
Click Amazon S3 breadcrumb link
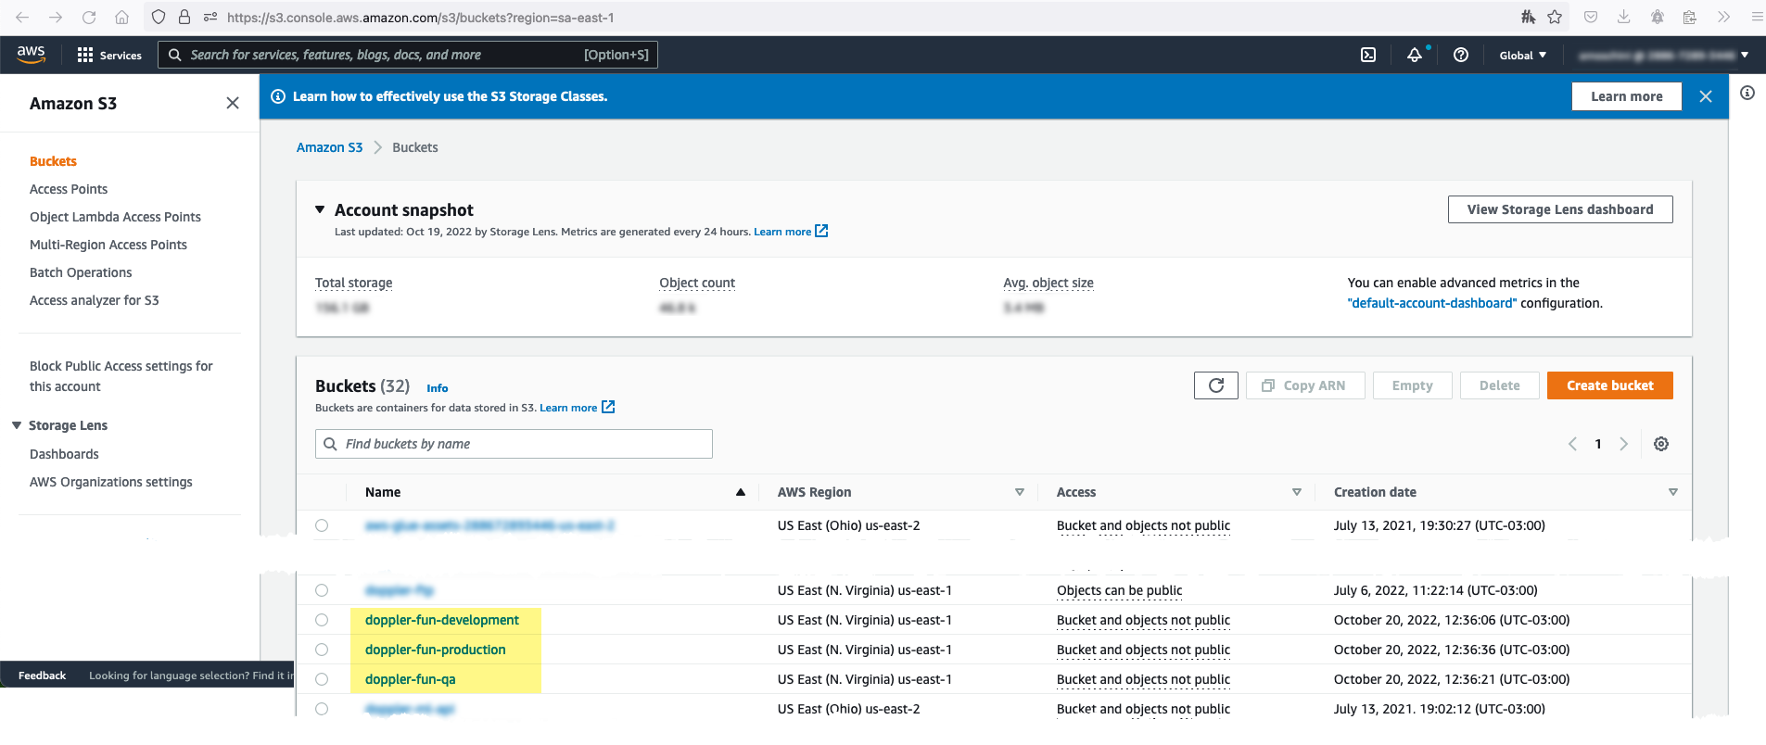tap(329, 147)
